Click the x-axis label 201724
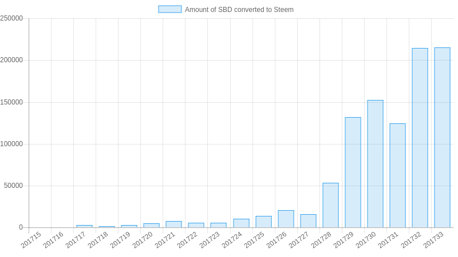 coord(232,240)
